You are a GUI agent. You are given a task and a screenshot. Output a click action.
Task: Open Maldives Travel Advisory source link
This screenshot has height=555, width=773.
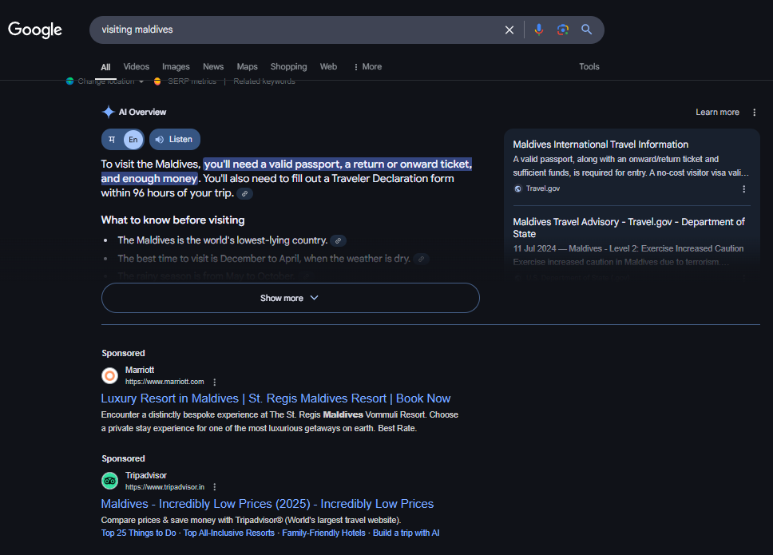(628, 228)
